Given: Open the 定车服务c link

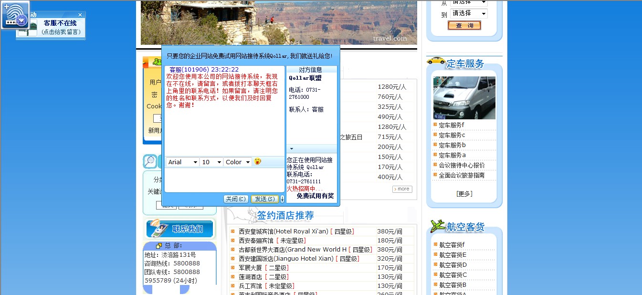Looking at the screenshot, I should (452, 135).
